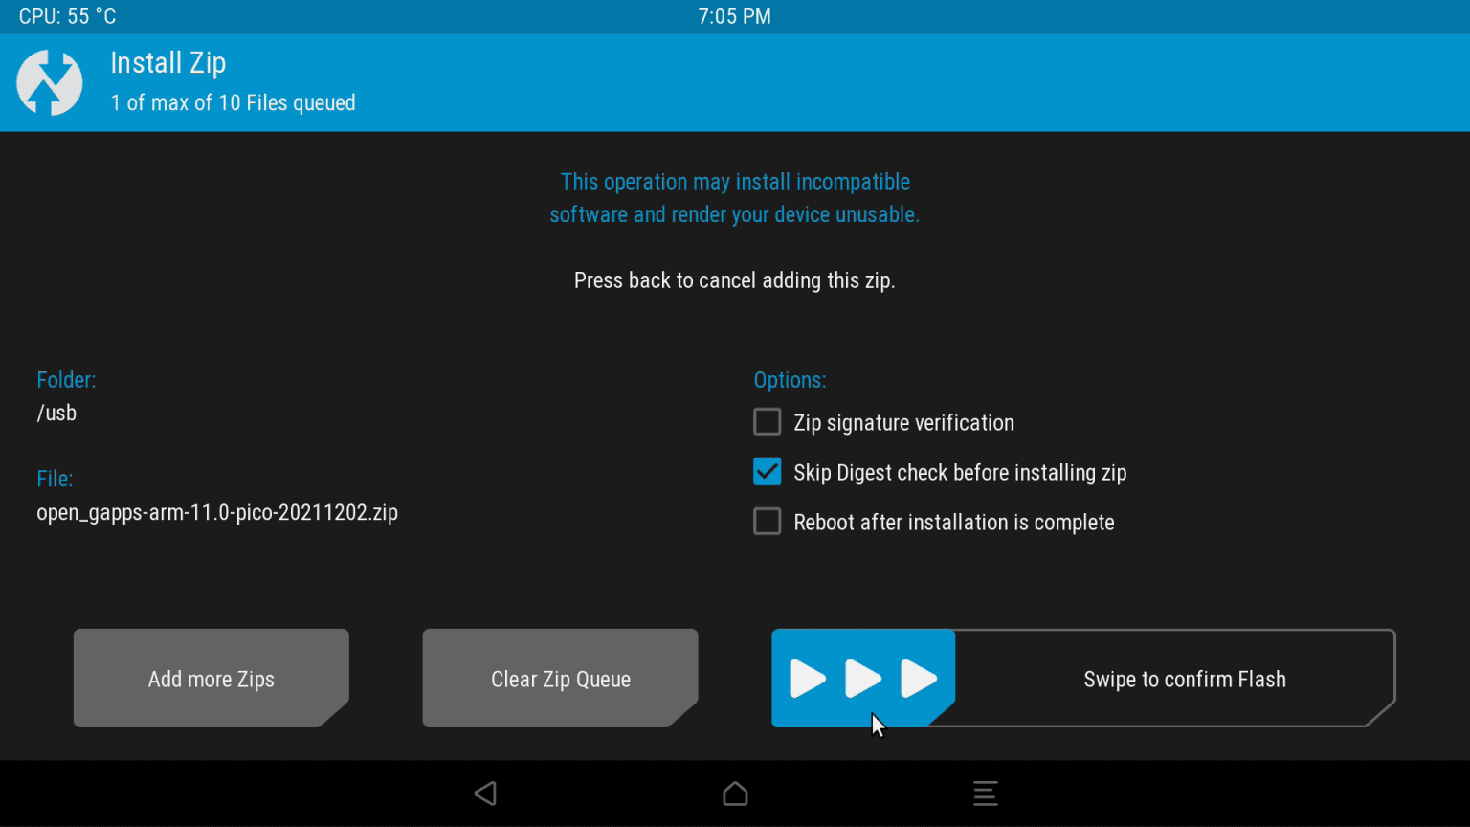Tap the back triangle navigation icon
Screen dimensions: 1470x827
click(486, 793)
